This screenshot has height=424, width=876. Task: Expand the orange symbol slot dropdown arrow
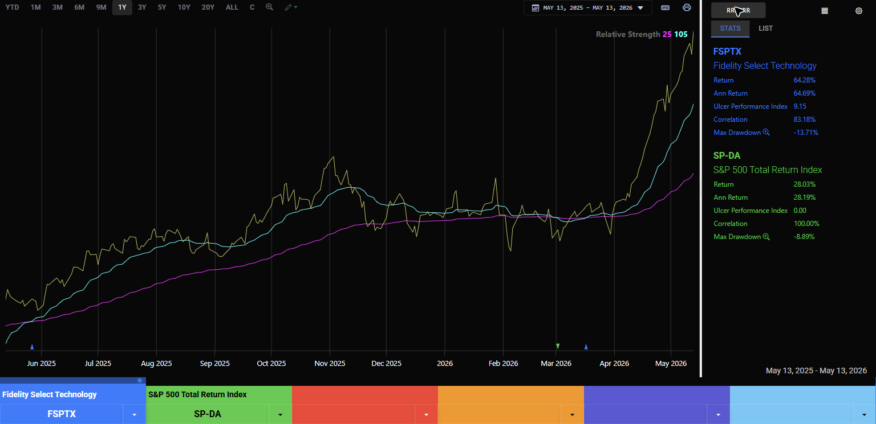tap(573, 414)
